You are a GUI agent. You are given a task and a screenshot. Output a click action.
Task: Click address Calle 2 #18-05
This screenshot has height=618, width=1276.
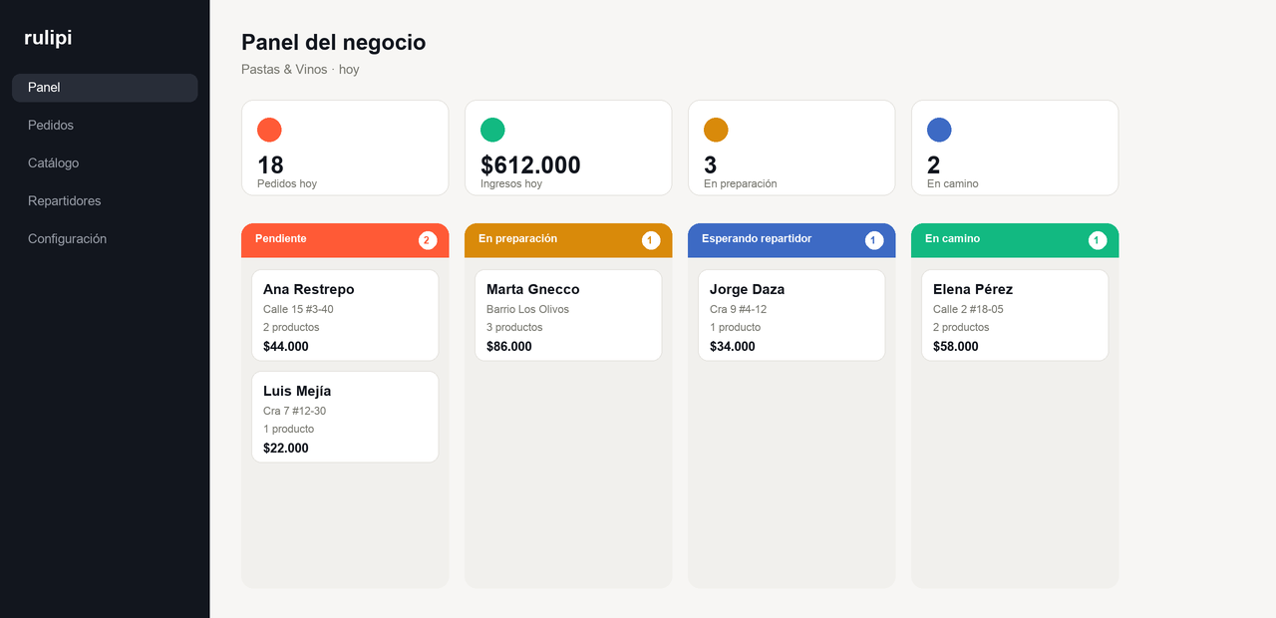[968, 309]
